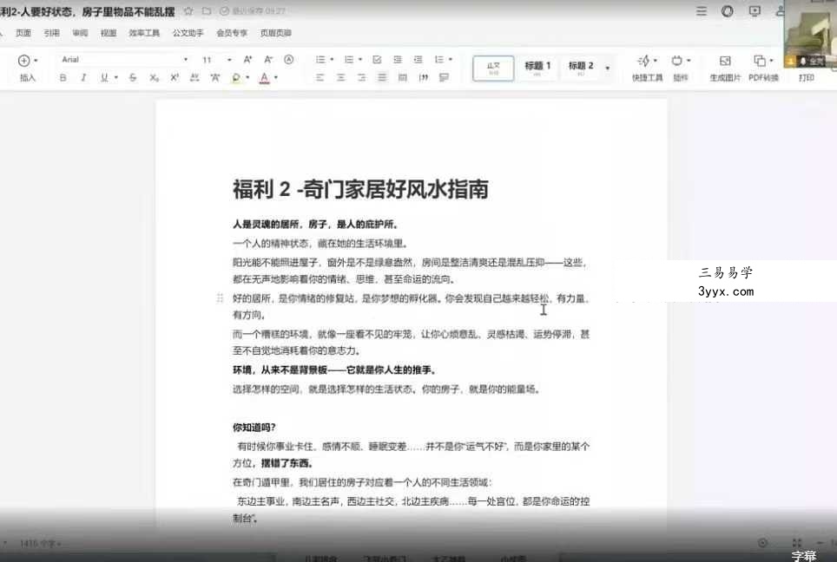Open PDF转换 conversion tool
This screenshot has height=562, width=837.
pyautogui.click(x=763, y=69)
